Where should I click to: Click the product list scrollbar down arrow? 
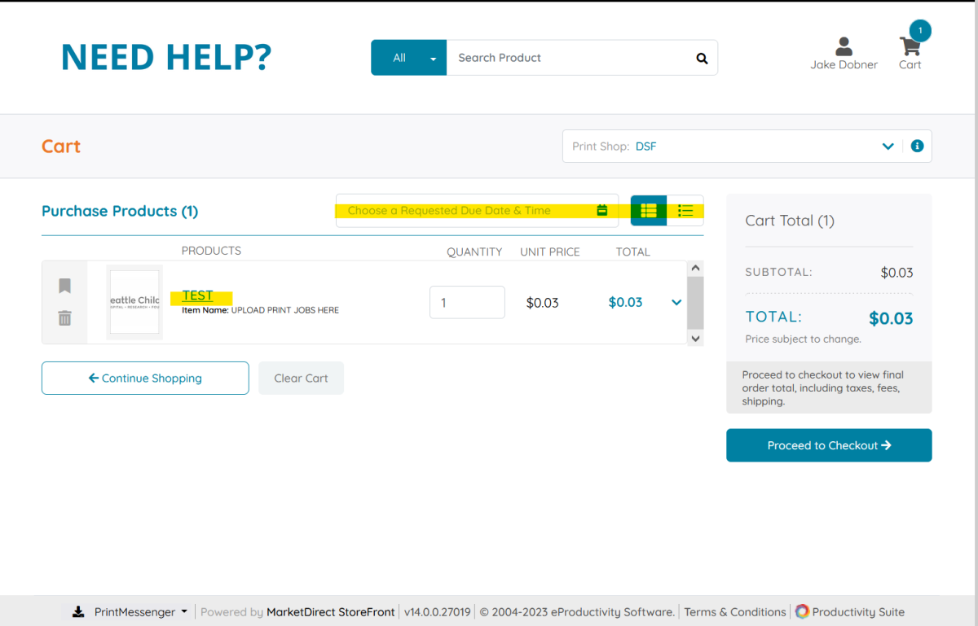pyautogui.click(x=695, y=338)
